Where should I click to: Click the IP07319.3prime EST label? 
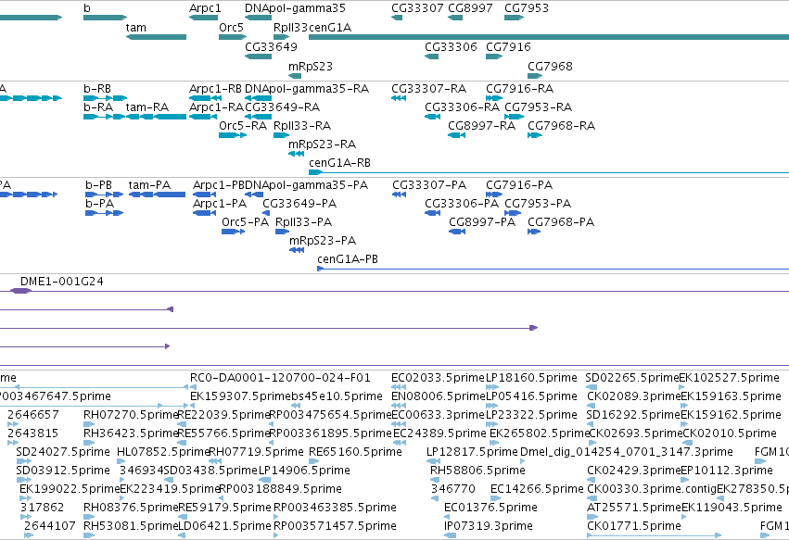point(488,526)
